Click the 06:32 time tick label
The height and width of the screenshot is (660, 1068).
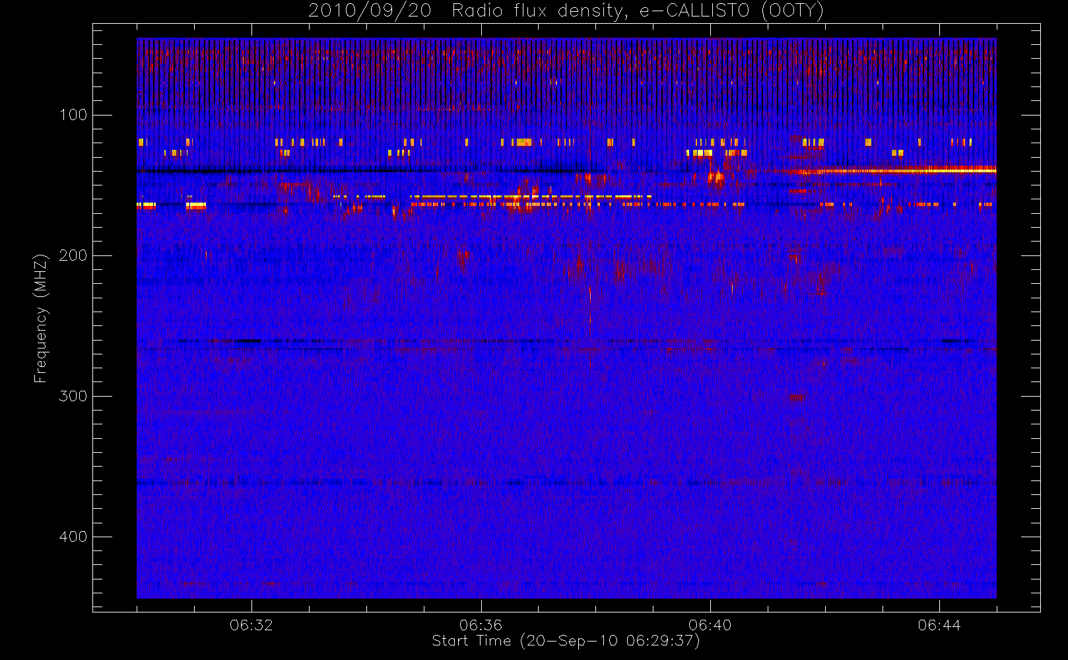coord(251,625)
